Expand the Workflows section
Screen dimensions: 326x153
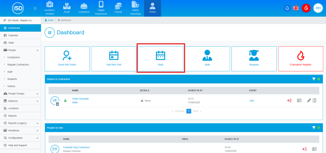click(20, 130)
